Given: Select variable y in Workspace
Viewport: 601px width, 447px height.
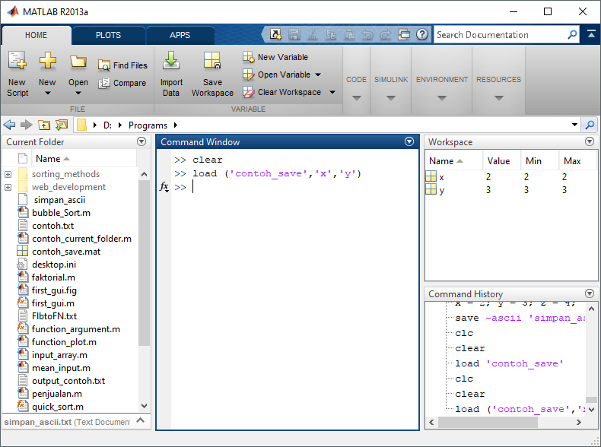Looking at the screenshot, I should click(441, 190).
